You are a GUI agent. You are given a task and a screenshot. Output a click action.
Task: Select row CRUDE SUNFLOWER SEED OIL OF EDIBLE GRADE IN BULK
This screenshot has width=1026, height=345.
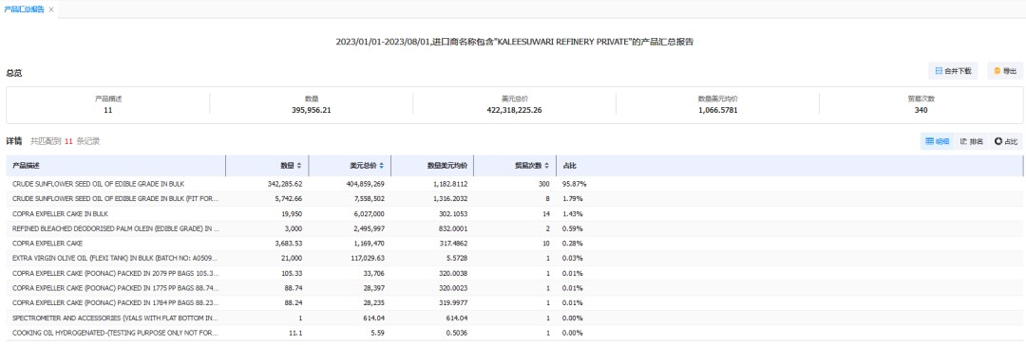[x=515, y=184]
